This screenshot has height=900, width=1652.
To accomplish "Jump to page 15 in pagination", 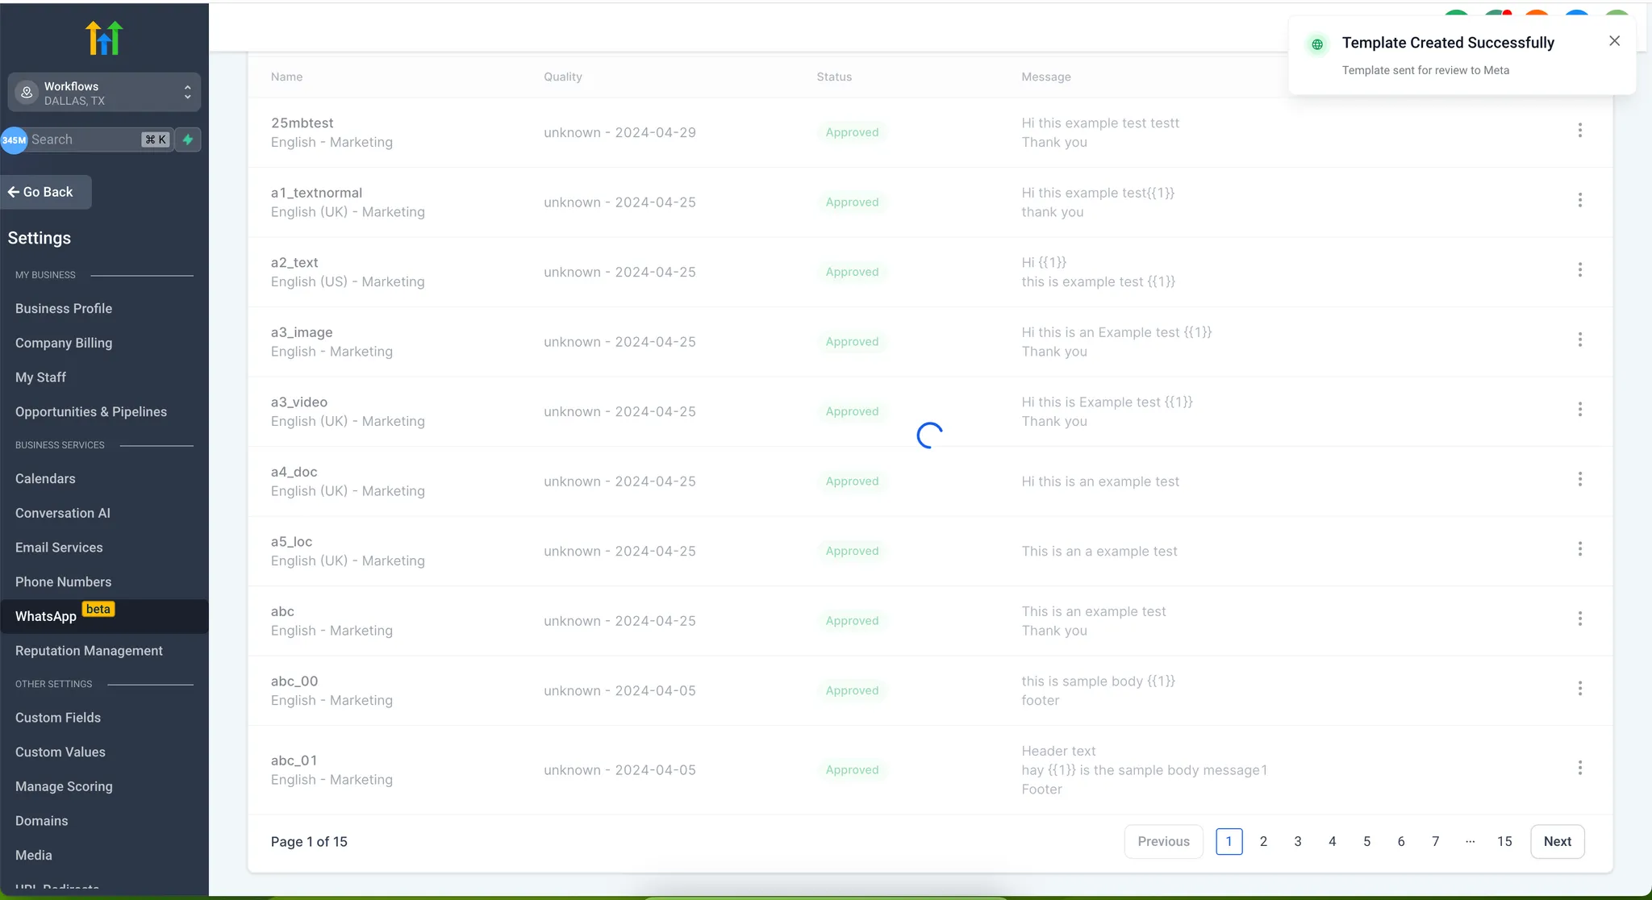I will (1504, 841).
